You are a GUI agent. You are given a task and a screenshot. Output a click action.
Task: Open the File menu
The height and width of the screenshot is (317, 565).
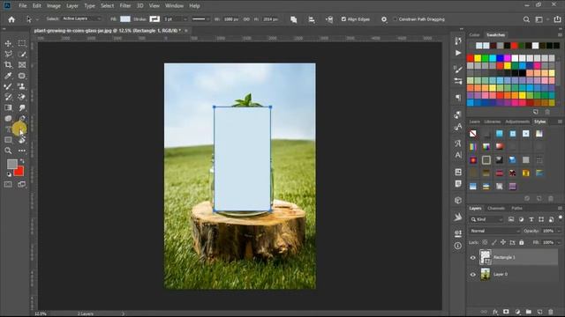click(23, 6)
